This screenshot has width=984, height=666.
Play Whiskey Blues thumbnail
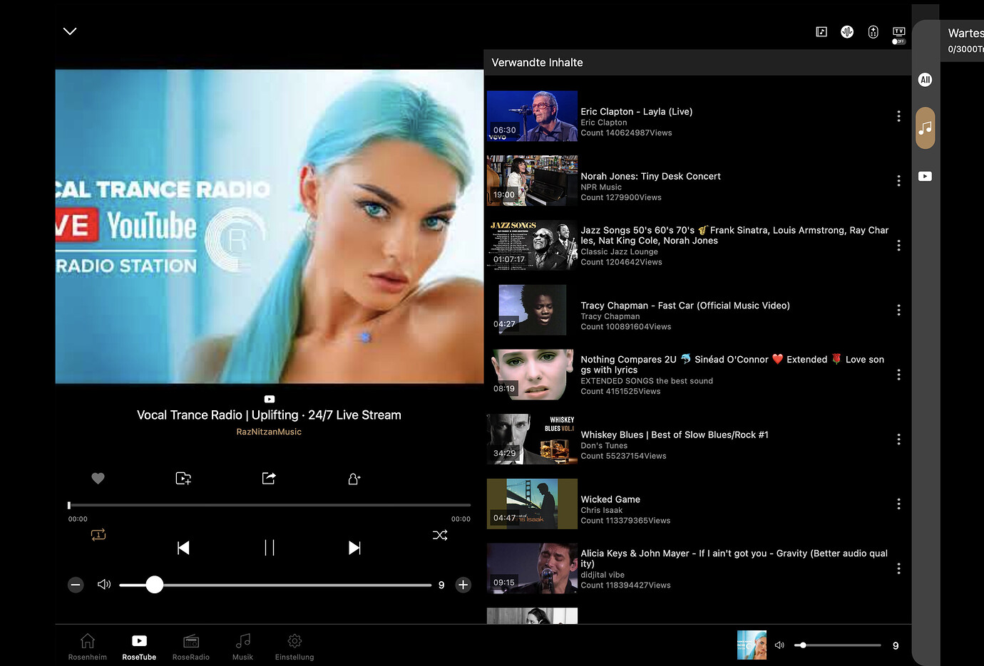[532, 439]
